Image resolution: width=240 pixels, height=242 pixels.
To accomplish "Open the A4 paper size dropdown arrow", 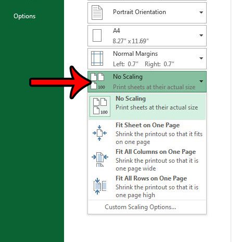I will (201, 35).
